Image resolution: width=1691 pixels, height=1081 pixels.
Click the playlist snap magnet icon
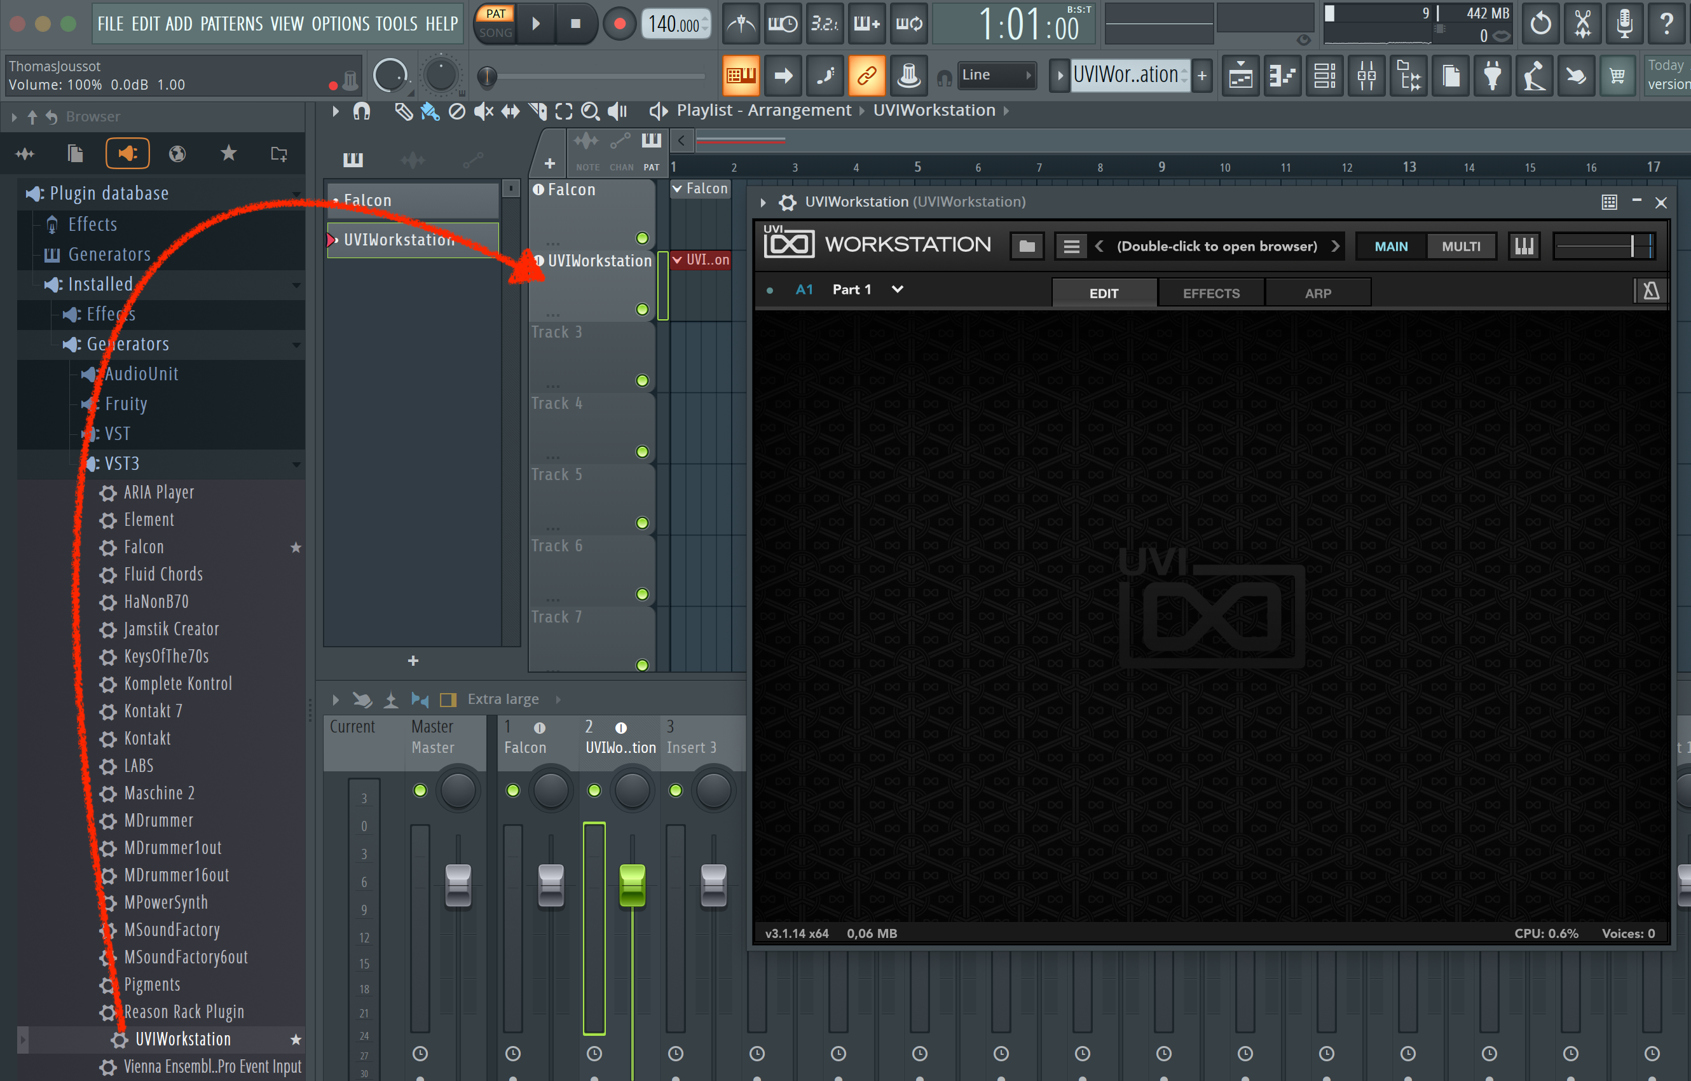click(362, 111)
